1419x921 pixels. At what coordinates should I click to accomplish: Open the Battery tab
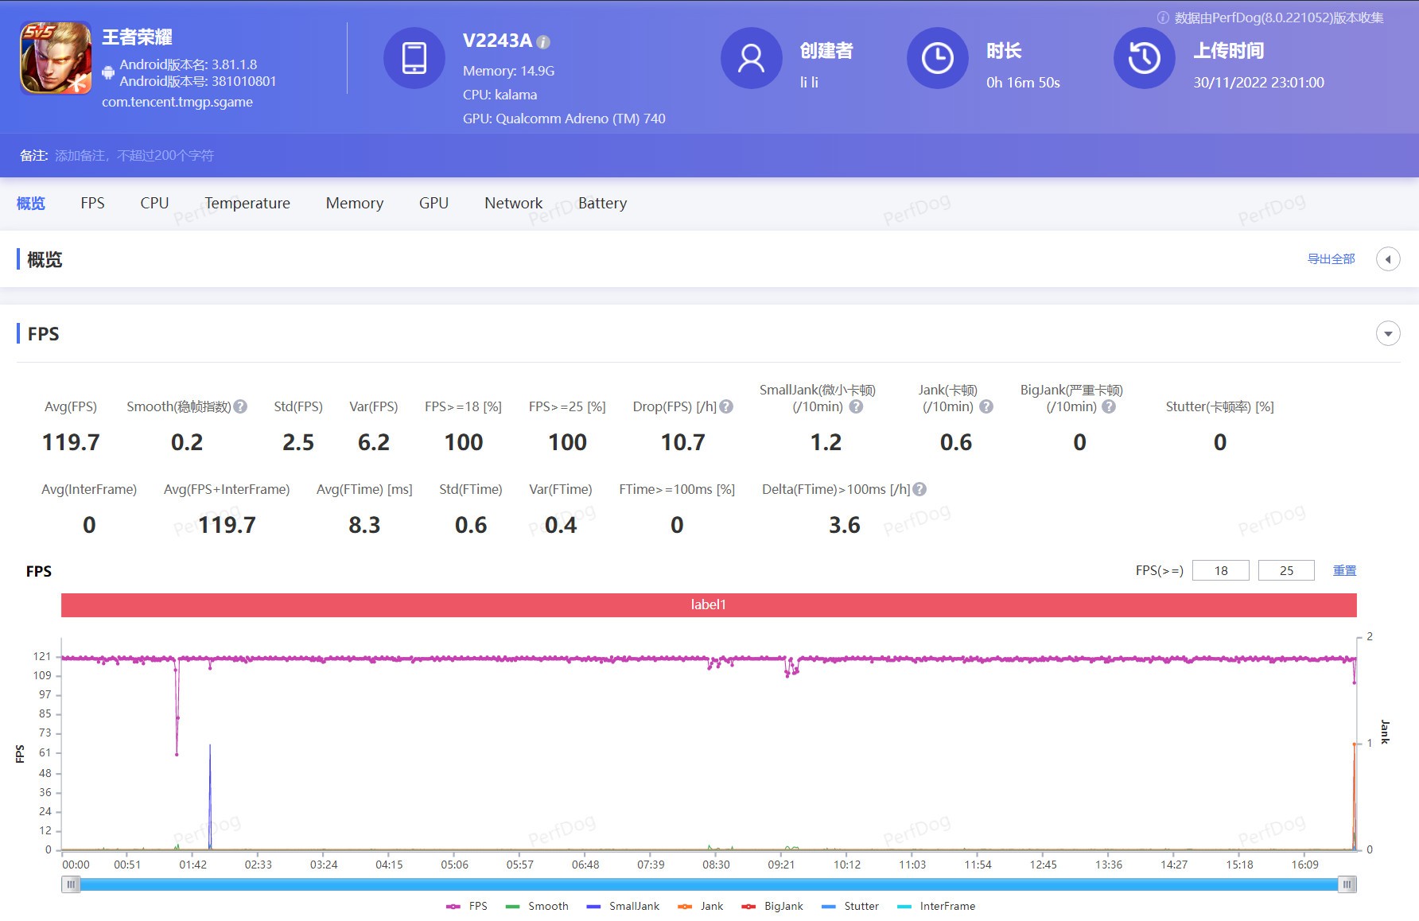tap(602, 204)
